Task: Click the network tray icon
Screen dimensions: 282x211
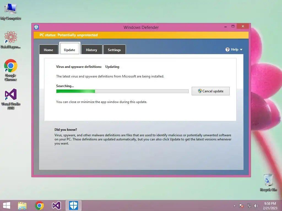Action: click(249, 206)
